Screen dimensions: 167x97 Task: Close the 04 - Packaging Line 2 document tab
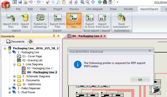pyautogui.click(x=104, y=36)
